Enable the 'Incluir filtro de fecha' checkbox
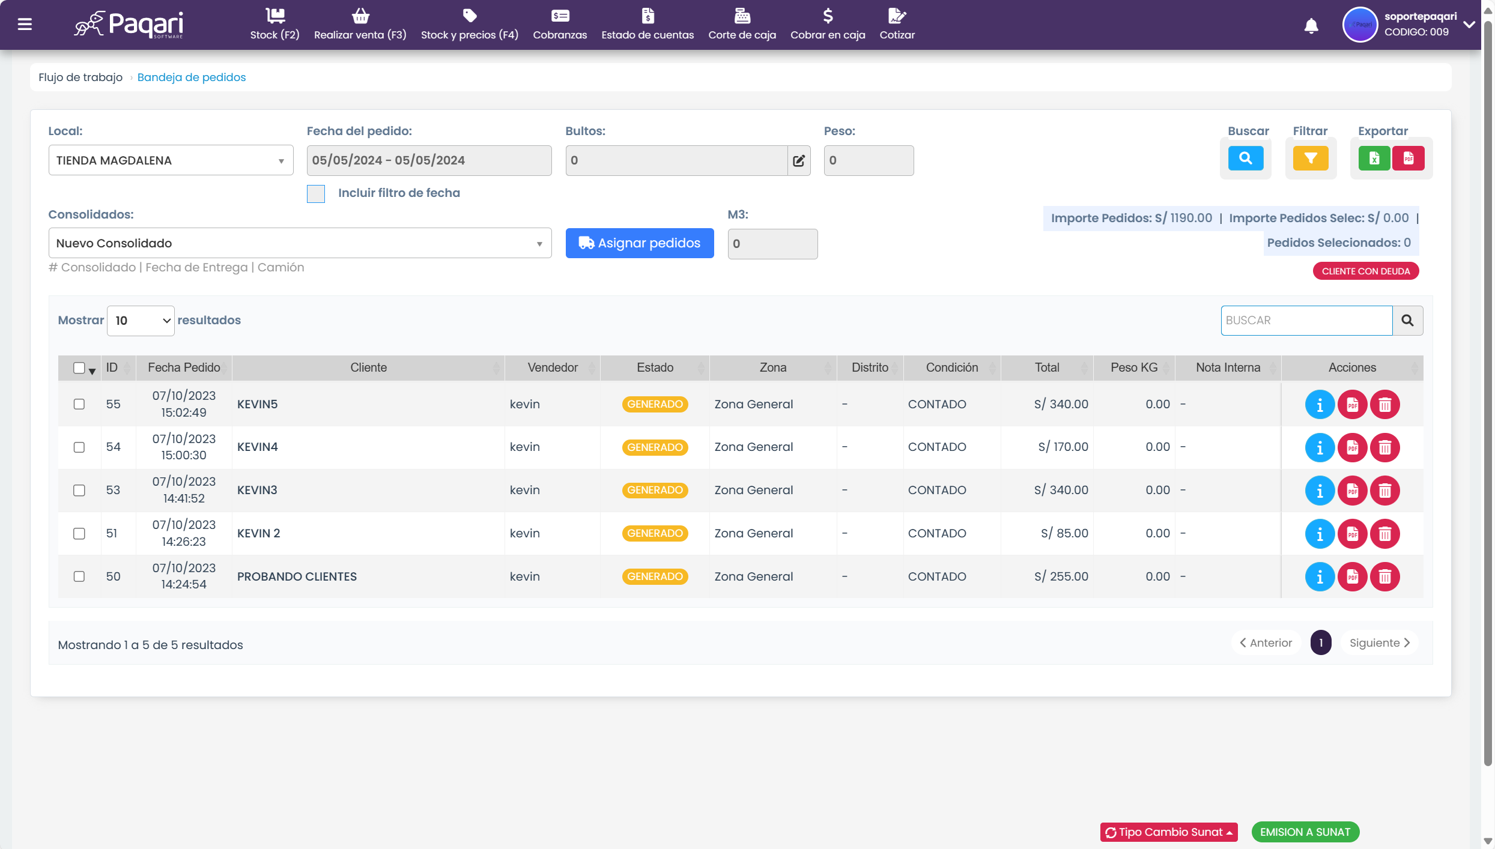The height and width of the screenshot is (849, 1495). [x=316, y=193]
